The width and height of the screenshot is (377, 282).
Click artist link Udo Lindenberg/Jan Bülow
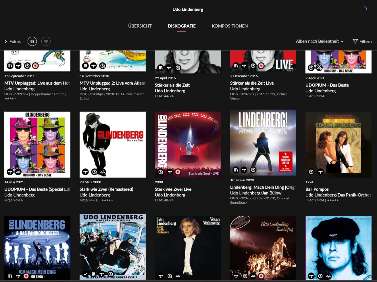click(x=256, y=193)
